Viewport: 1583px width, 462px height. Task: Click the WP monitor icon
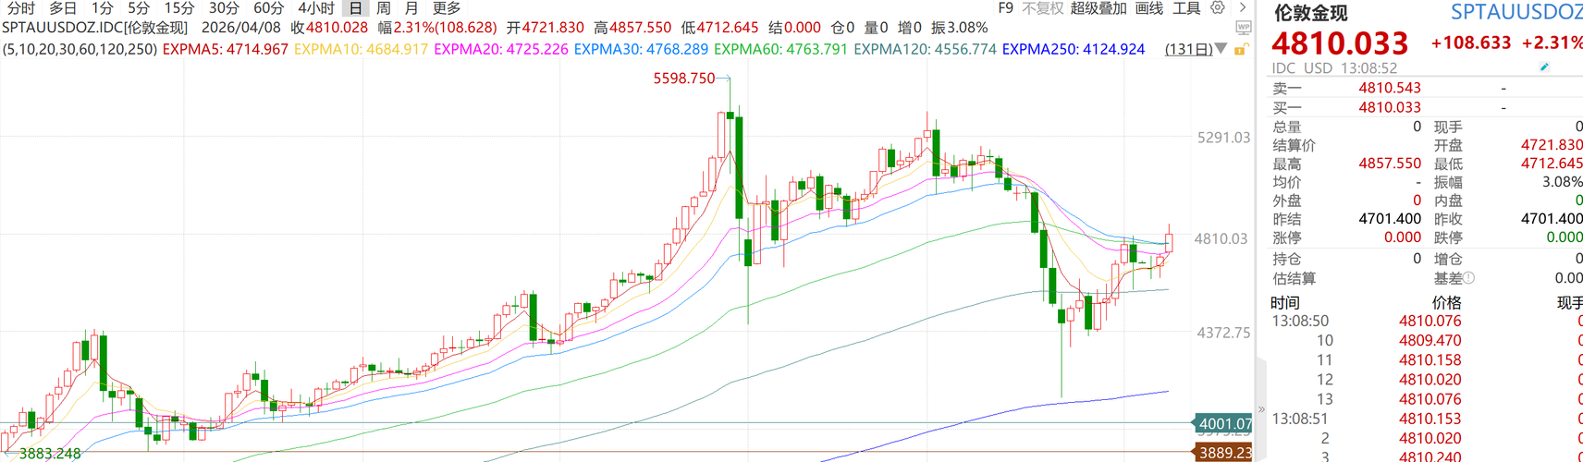click(1244, 29)
